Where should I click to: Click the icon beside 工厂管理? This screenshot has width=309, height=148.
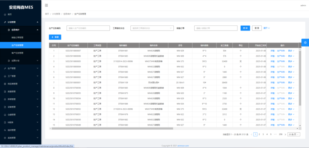tap(5, 76)
